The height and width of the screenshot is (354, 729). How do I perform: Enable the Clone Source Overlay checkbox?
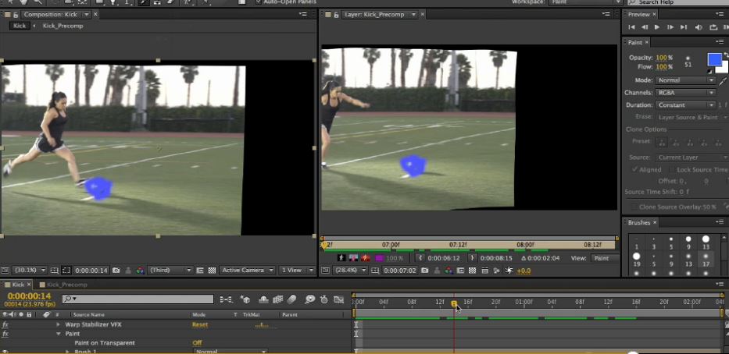coord(633,207)
